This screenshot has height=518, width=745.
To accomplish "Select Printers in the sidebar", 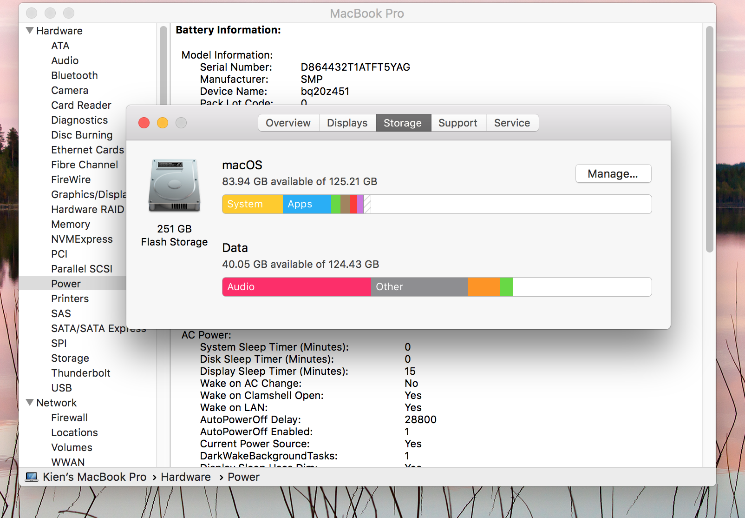I will pos(70,299).
